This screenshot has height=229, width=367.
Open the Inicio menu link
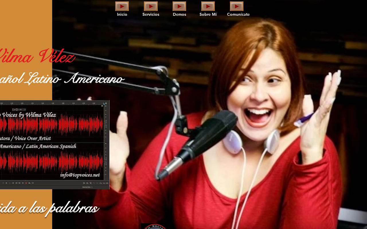[122, 14]
